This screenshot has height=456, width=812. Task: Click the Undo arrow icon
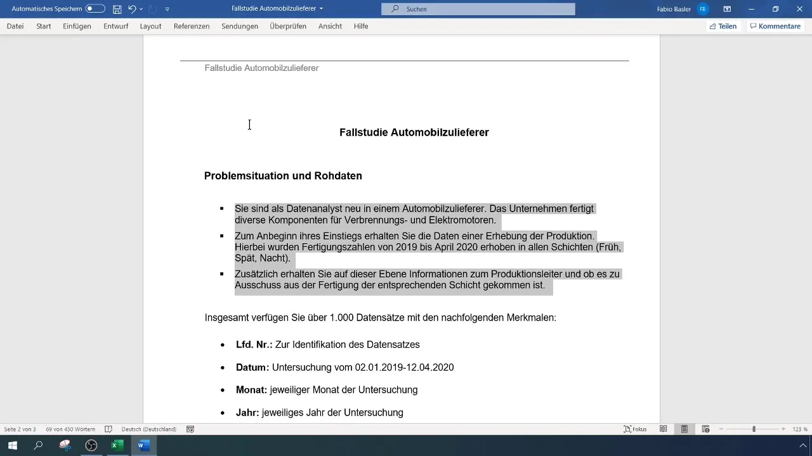(x=131, y=9)
